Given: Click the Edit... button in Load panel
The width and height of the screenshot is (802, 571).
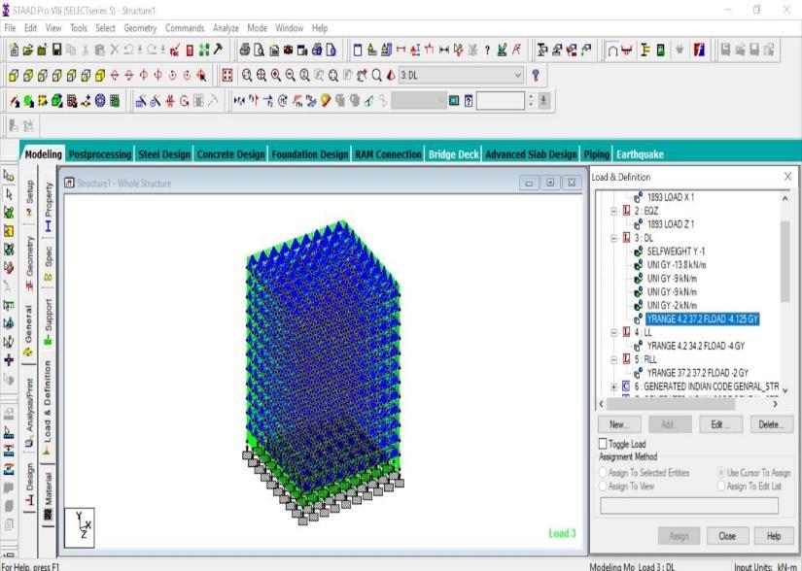Looking at the screenshot, I should point(720,424).
